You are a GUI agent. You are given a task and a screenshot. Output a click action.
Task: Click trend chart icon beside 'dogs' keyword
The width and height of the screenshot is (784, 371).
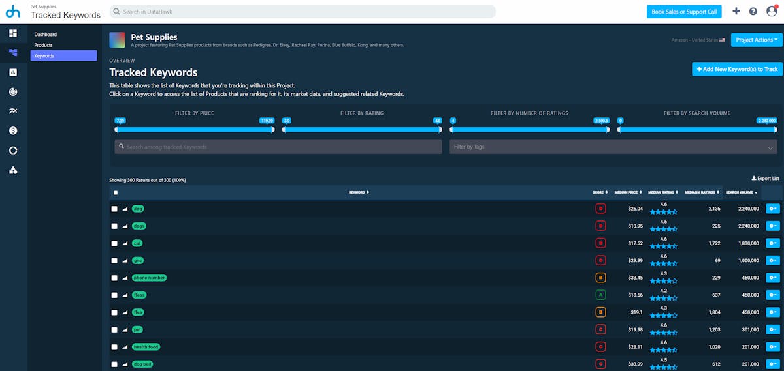point(125,226)
